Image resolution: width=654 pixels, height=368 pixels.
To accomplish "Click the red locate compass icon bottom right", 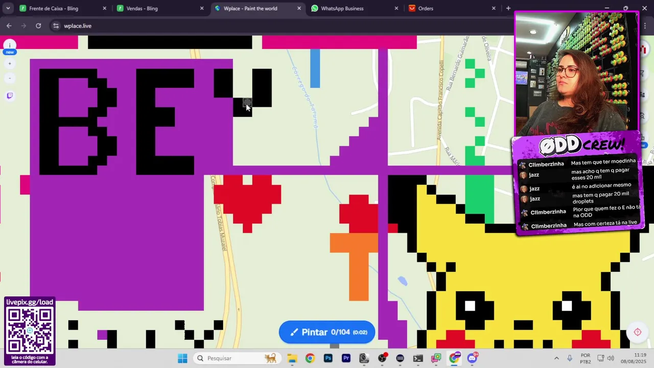I will coord(637,332).
